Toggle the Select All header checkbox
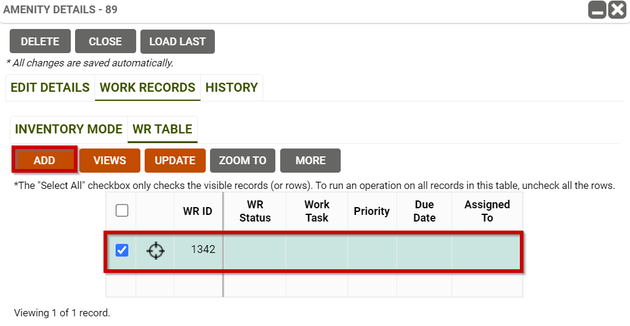This screenshot has height=326, width=630. coord(122,211)
